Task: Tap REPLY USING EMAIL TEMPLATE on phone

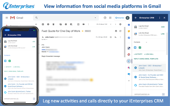Action: [x=14, y=71]
